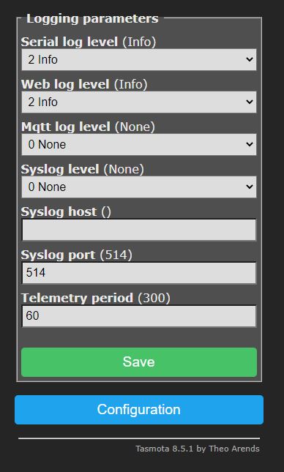The image size is (284, 472).
Task: Click the Syslog port (514) label text
Action: coord(77,255)
